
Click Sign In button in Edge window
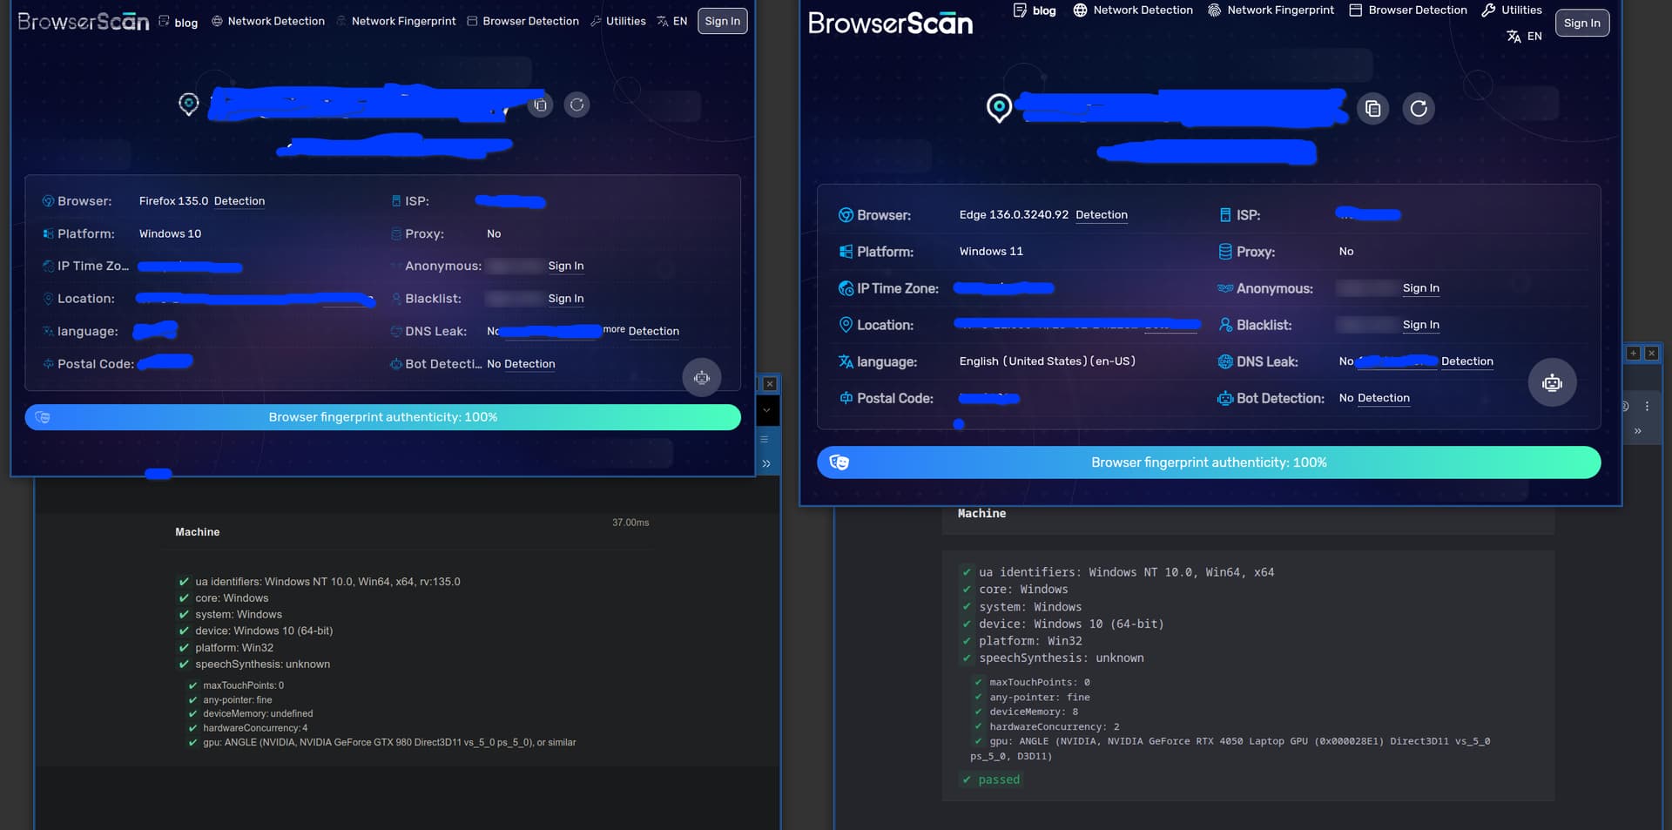tap(1581, 24)
